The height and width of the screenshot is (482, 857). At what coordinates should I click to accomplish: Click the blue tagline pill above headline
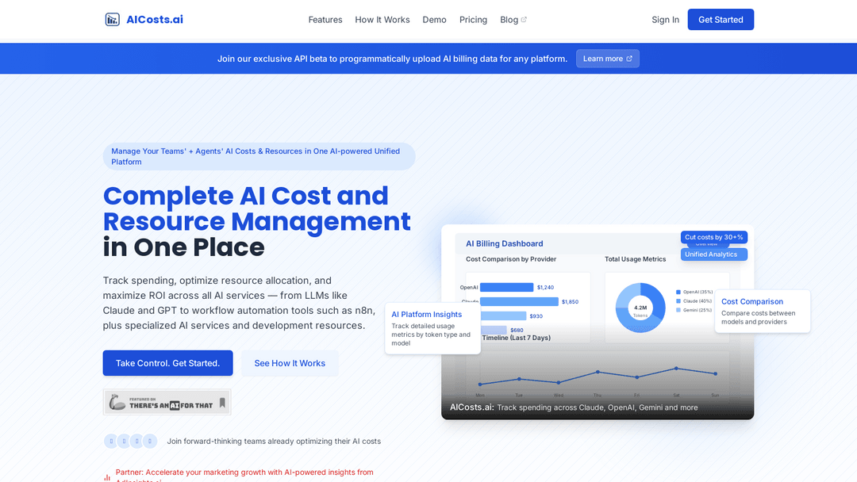[259, 157]
